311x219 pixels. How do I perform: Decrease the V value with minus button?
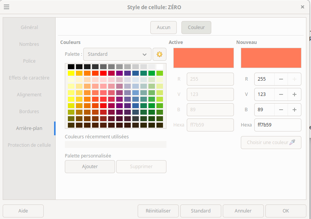(x=281, y=94)
